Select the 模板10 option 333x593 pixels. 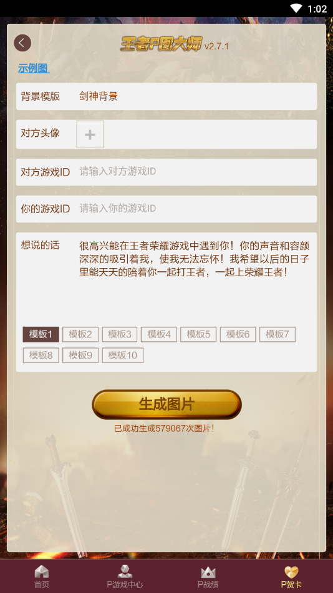pos(122,355)
